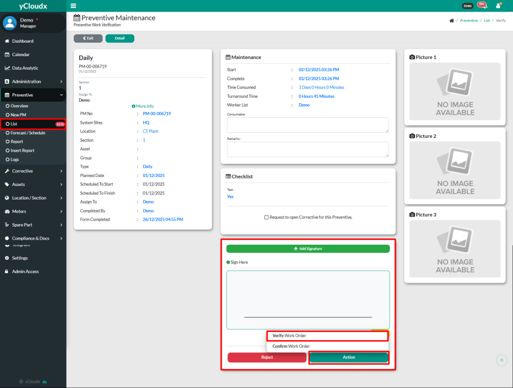Click the hamburger menu icon in top bar
This screenshot has width=513, height=388.
click(74, 6)
